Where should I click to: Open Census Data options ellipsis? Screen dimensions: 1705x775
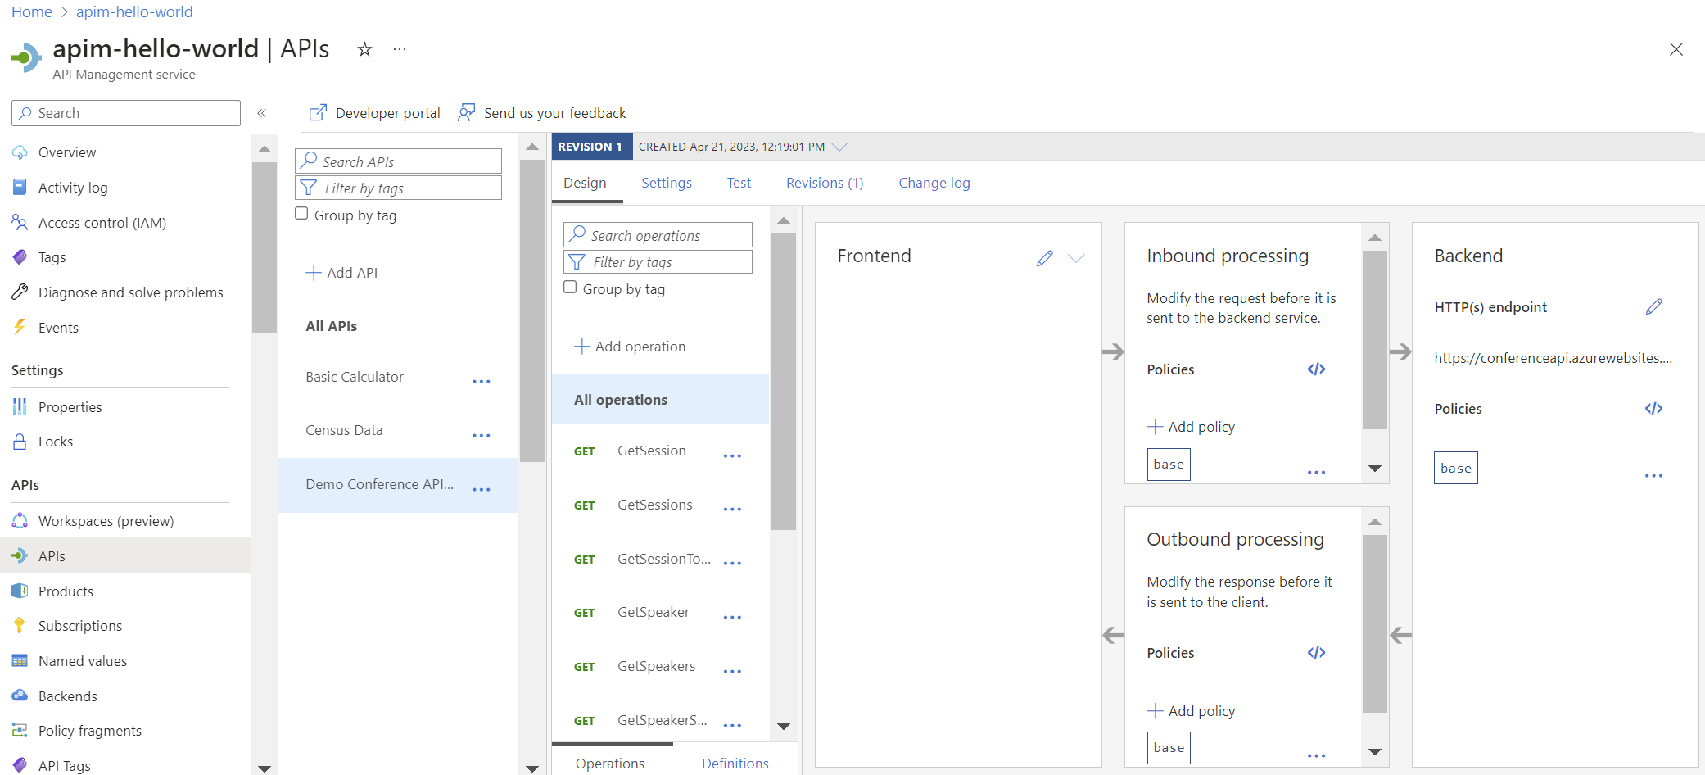[x=482, y=436]
